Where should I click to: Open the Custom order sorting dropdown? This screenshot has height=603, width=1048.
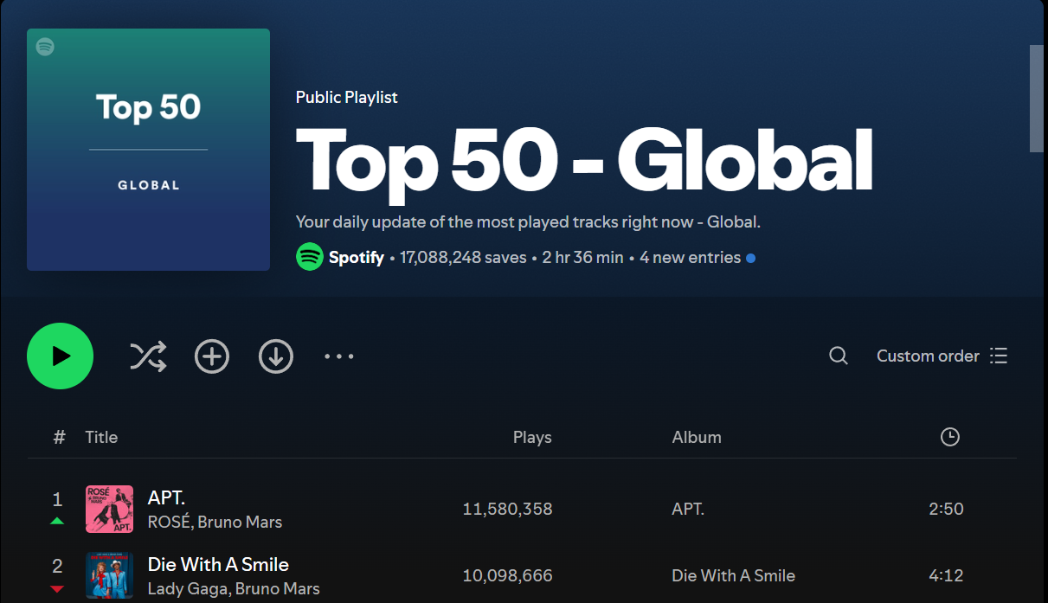click(x=928, y=356)
